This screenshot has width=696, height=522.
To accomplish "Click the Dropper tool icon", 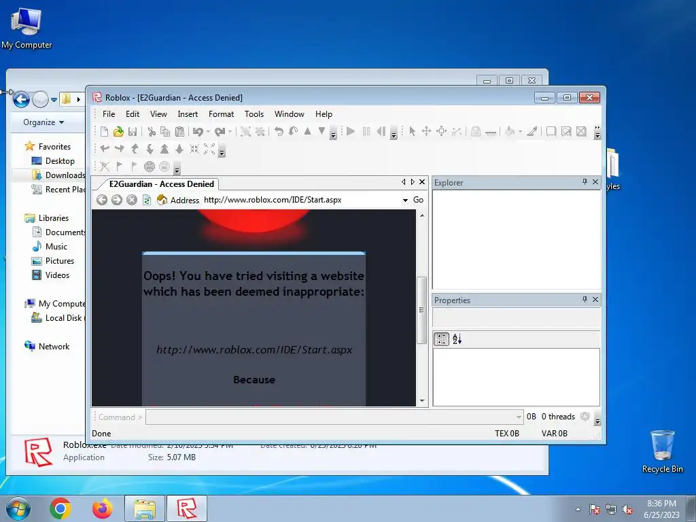I will (x=532, y=131).
